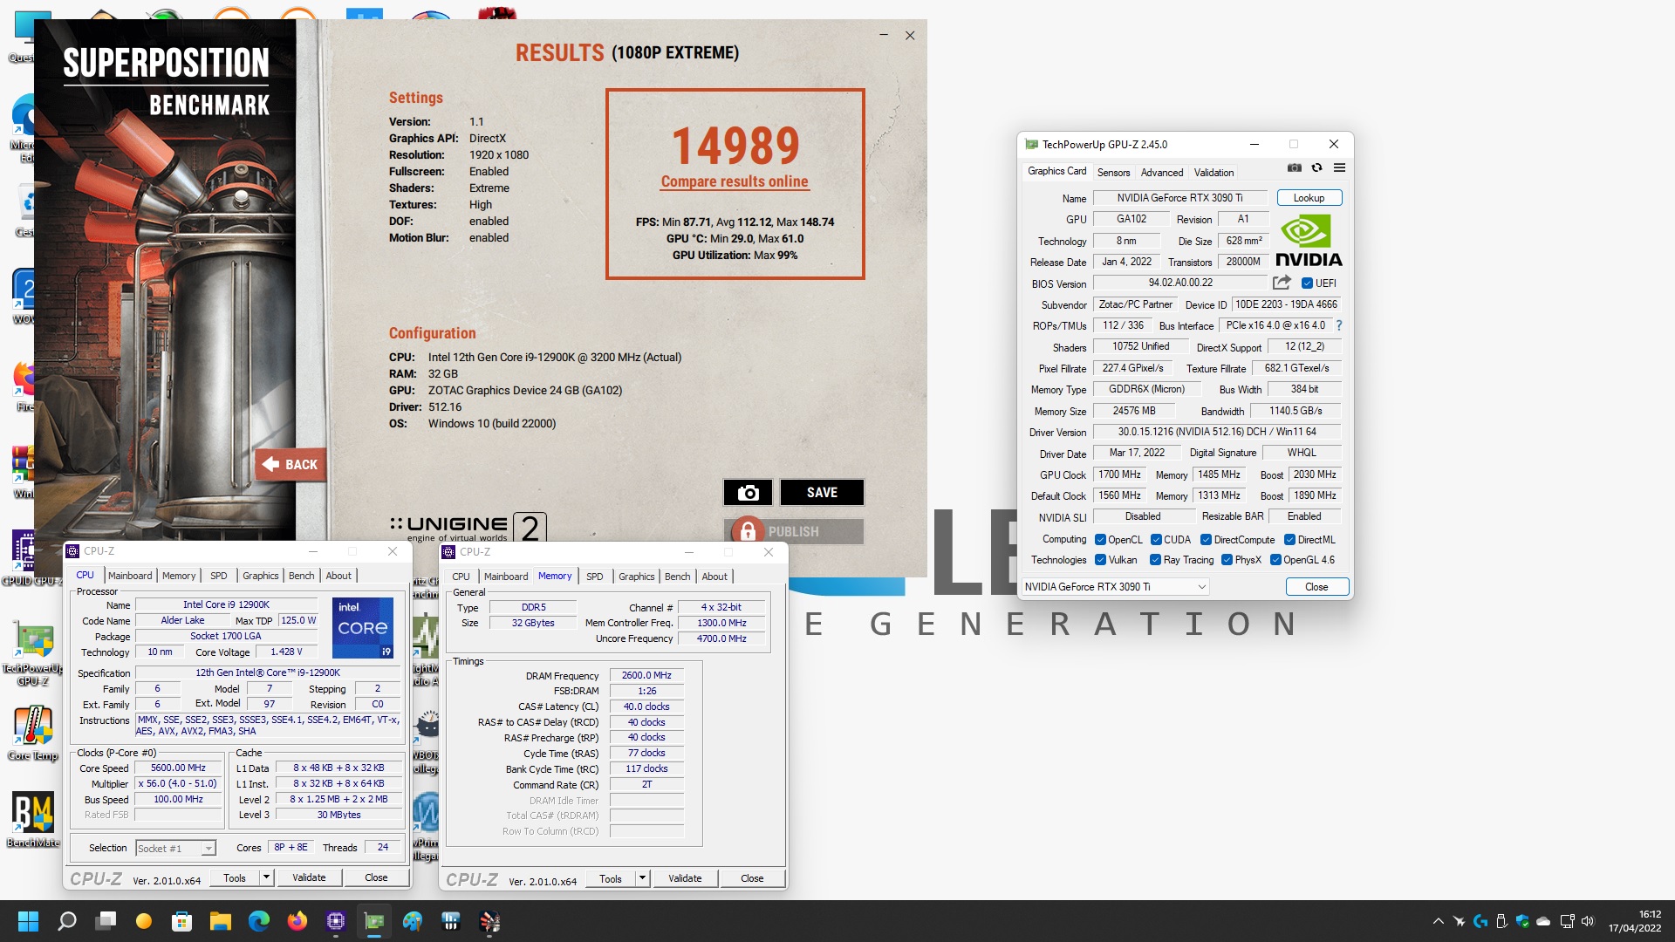Click the 14989 benchmark score
The width and height of the screenshot is (1675, 942).
click(735, 146)
